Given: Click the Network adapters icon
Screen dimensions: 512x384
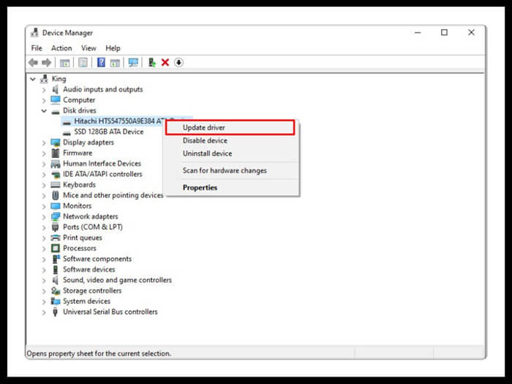Looking at the screenshot, I should [x=56, y=216].
